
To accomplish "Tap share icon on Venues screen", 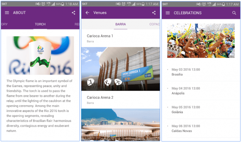I will click(154, 13).
